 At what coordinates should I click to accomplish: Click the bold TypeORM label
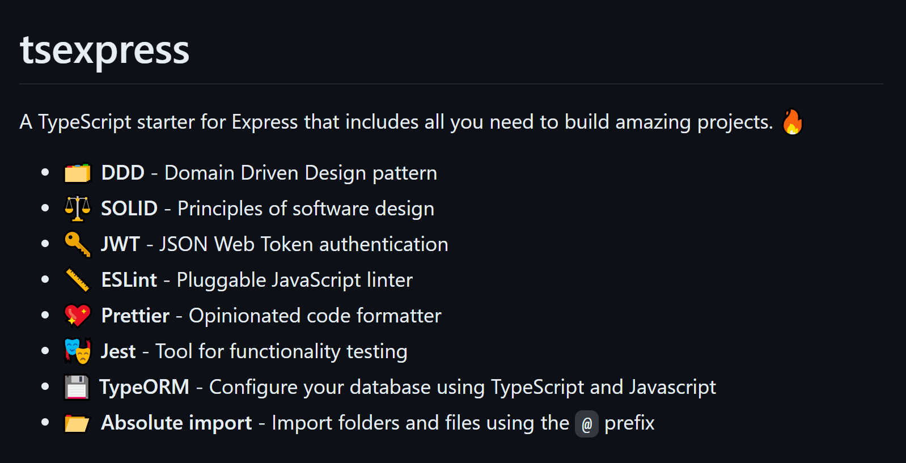click(144, 387)
